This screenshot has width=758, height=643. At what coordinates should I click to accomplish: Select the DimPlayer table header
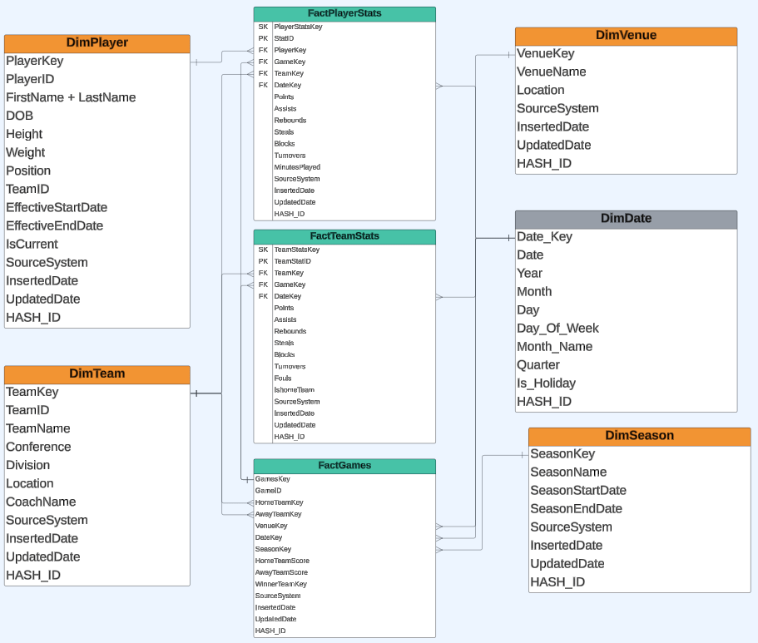(97, 43)
